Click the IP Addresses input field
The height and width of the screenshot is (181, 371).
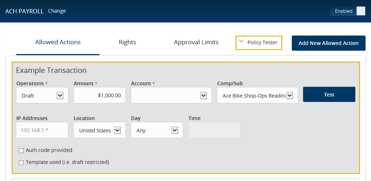pyautogui.click(x=42, y=130)
